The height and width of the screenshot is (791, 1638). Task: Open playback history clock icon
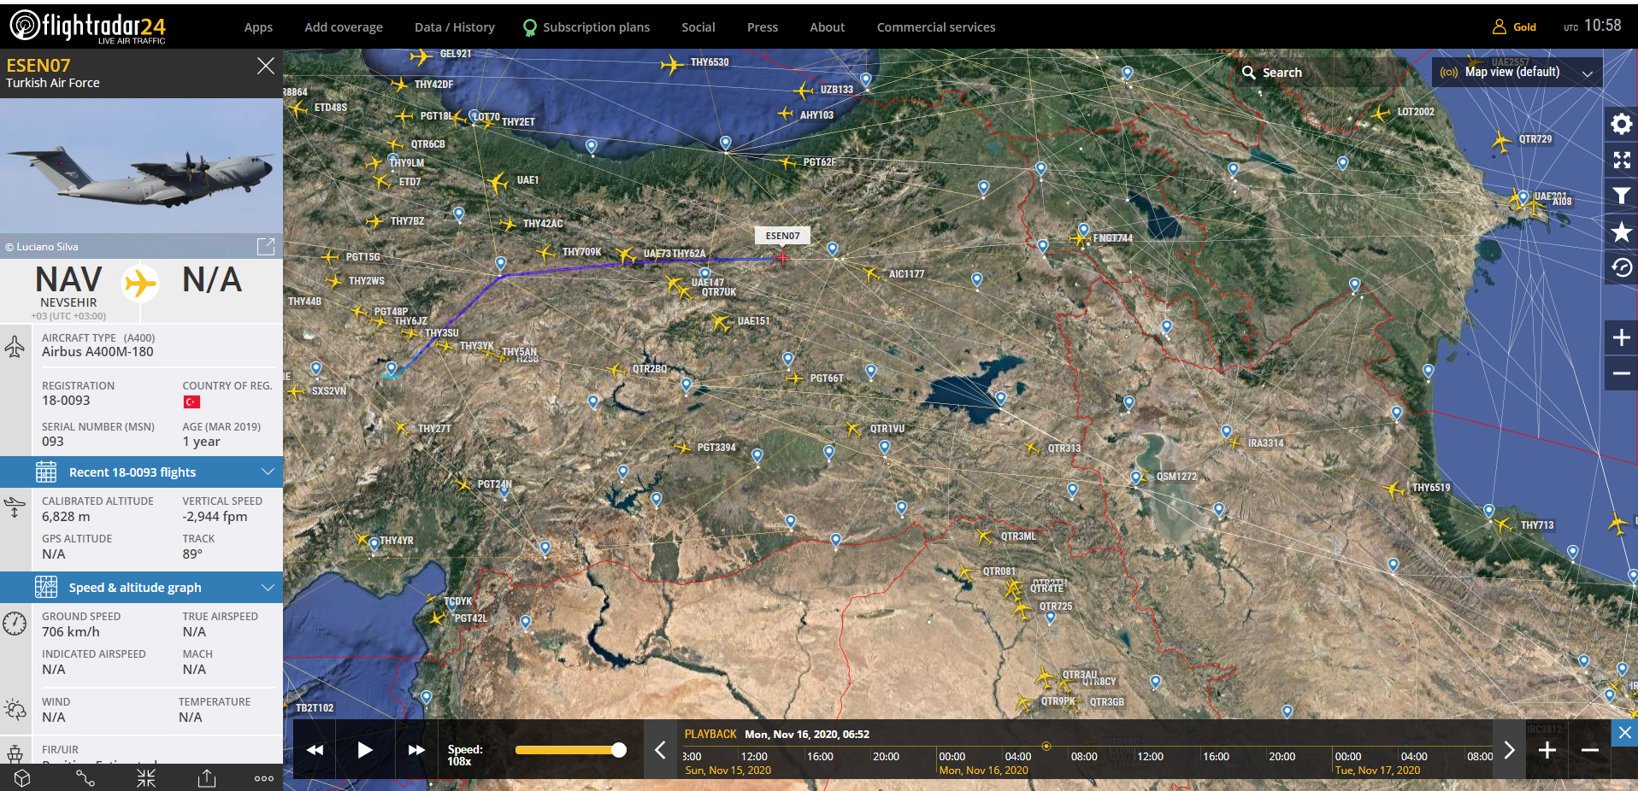coord(1621,268)
